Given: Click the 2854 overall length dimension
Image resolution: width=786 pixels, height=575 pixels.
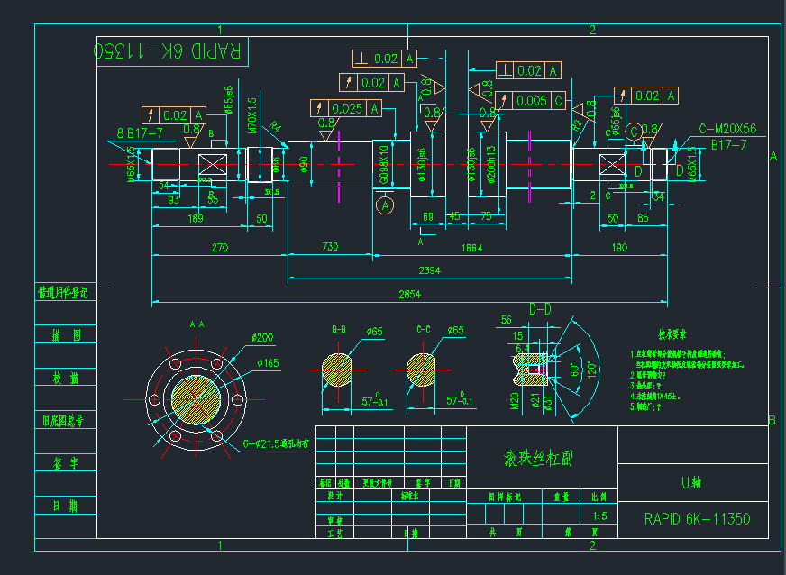Looking at the screenshot, I should coord(411,294).
